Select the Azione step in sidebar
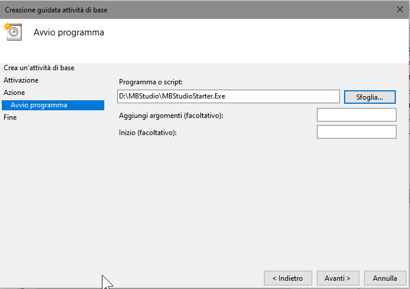The width and height of the screenshot is (410, 289). 14,93
